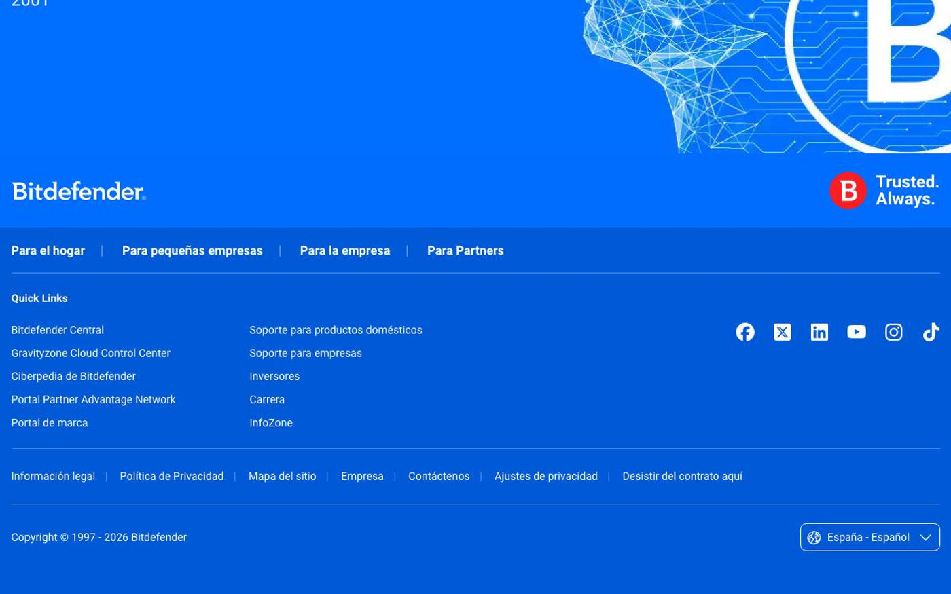Click the Contáctenos footer link

point(439,476)
